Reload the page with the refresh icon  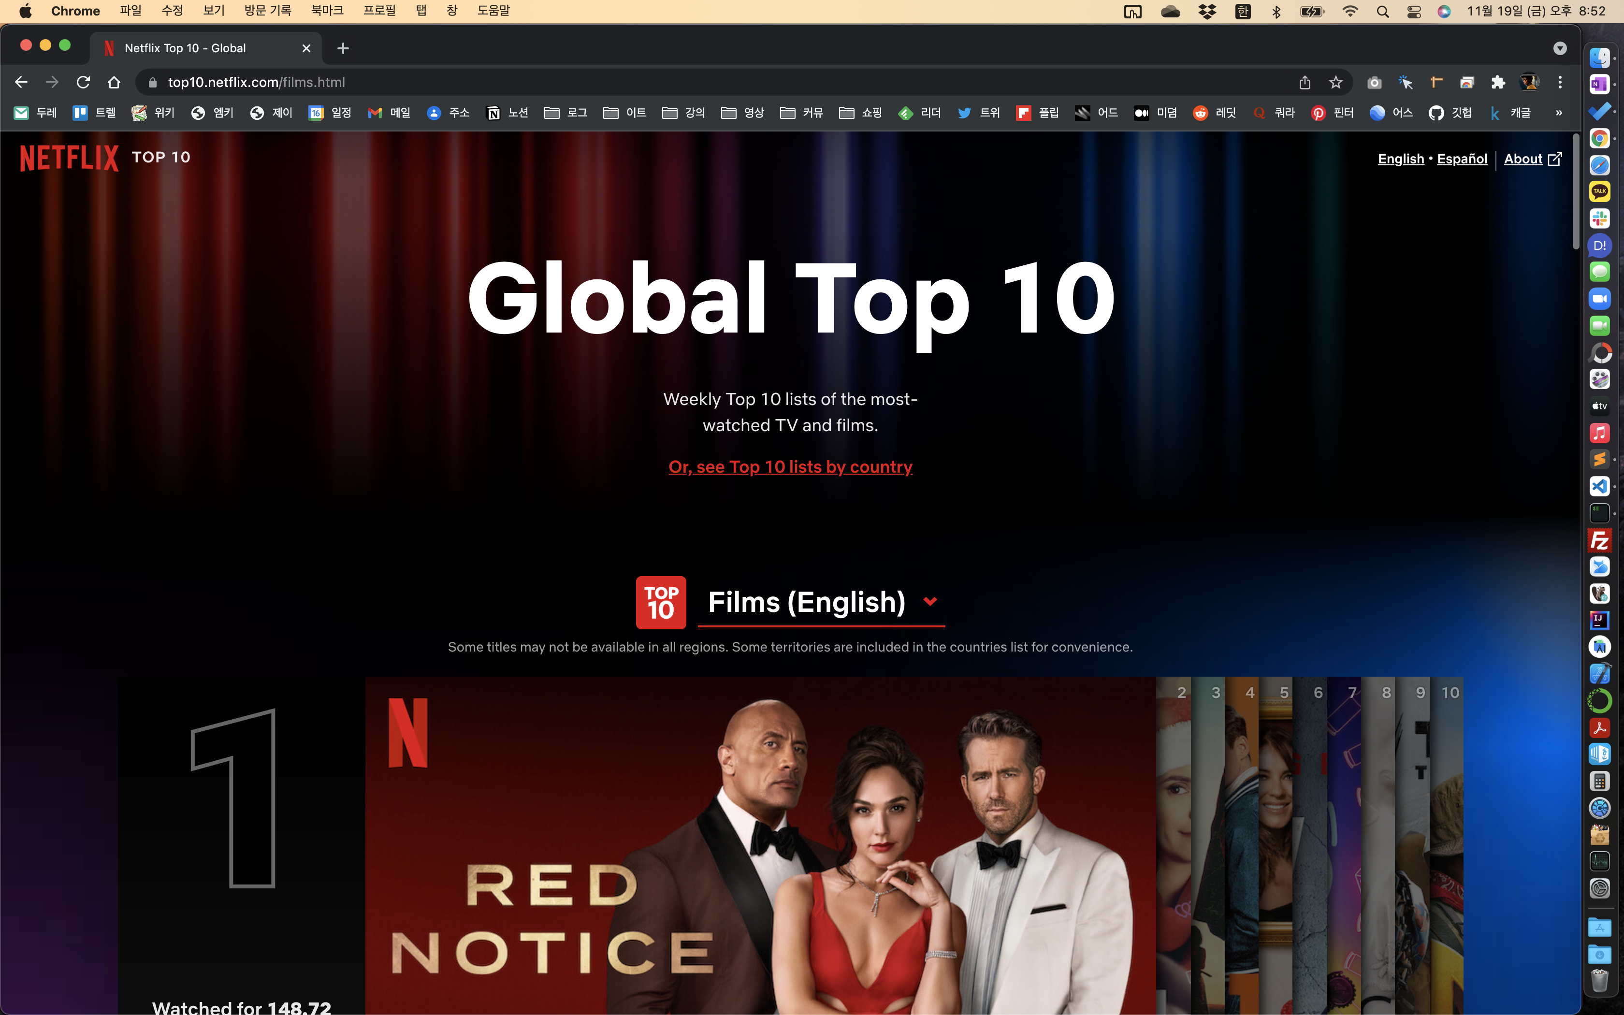(83, 83)
